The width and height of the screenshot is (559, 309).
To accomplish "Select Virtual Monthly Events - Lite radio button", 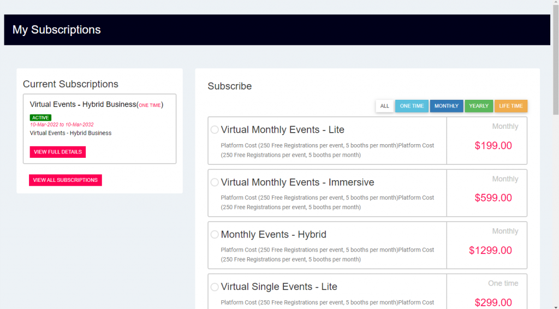I will click(214, 130).
